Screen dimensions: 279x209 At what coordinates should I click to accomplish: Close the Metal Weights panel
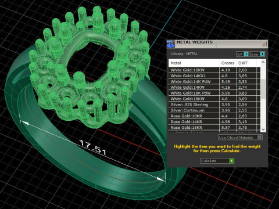pyautogui.click(x=264, y=44)
